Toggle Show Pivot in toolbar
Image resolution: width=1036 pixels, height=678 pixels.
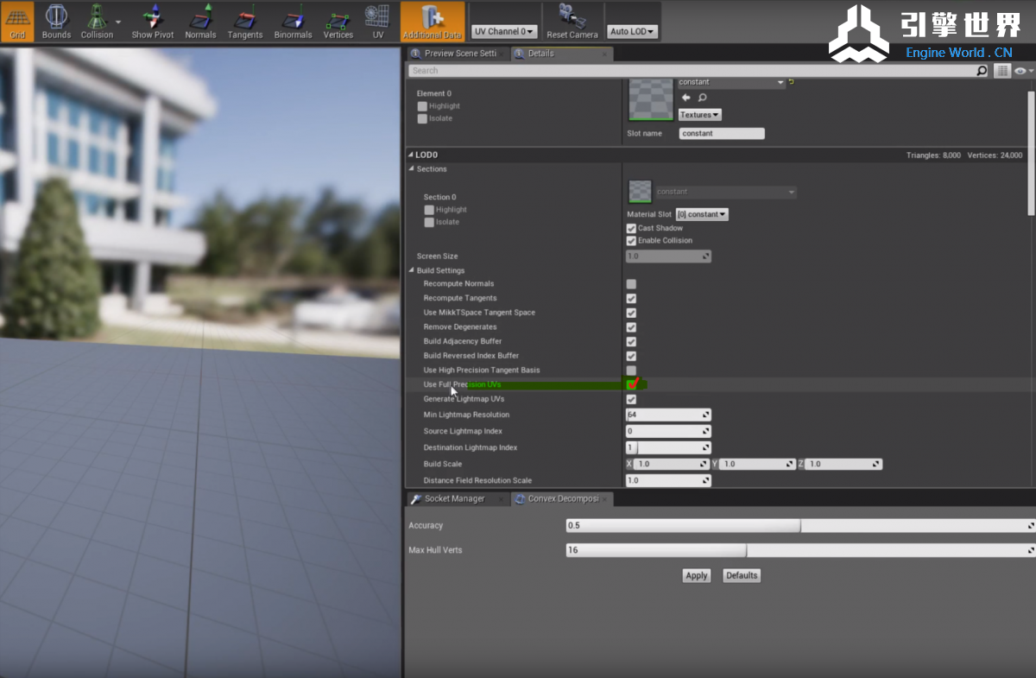point(153,22)
